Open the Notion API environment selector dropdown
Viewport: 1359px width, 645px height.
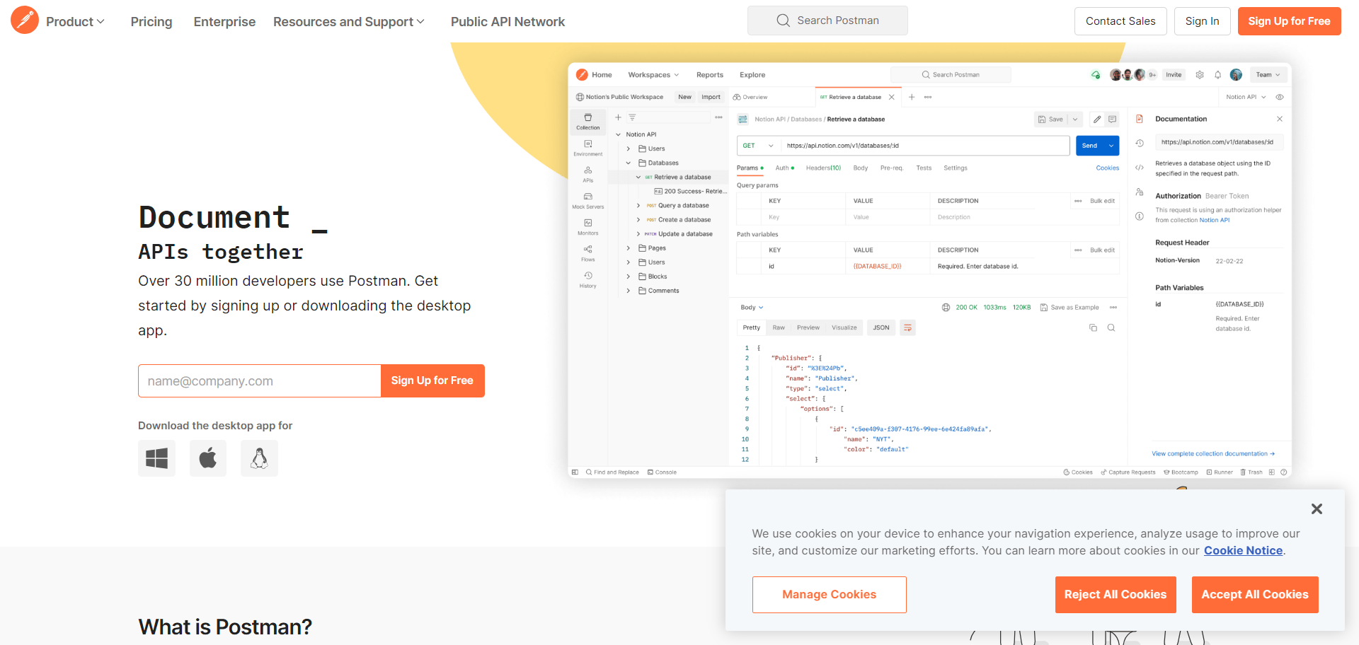[1246, 97]
